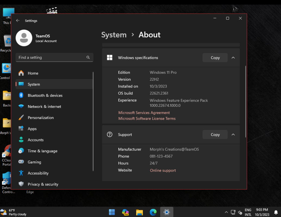The image size is (281, 217).
Task: Open Personalization via its paintbrush icon
Action: click(21, 117)
